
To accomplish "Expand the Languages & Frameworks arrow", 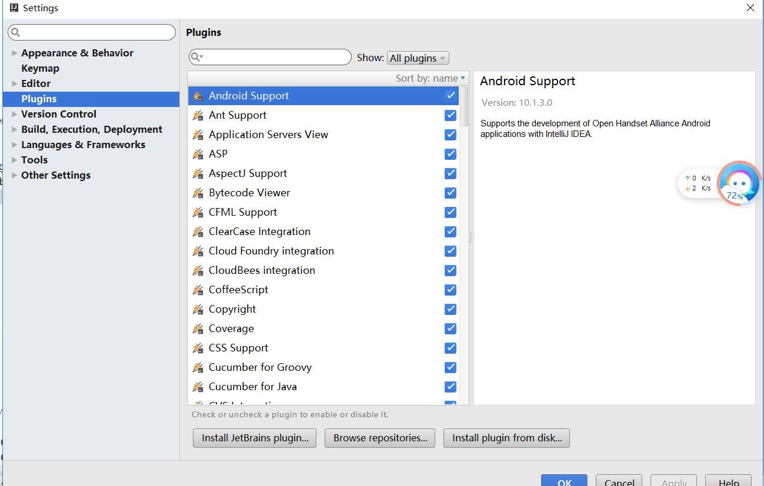I will pos(14,145).
